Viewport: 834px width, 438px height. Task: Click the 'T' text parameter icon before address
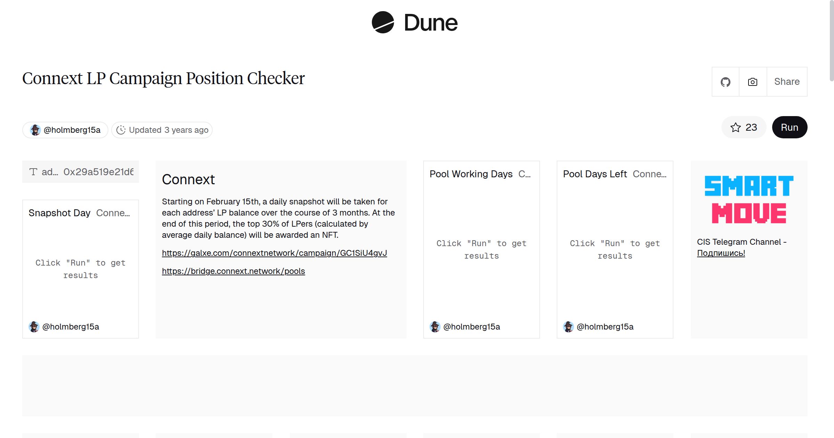coord(33,171)
